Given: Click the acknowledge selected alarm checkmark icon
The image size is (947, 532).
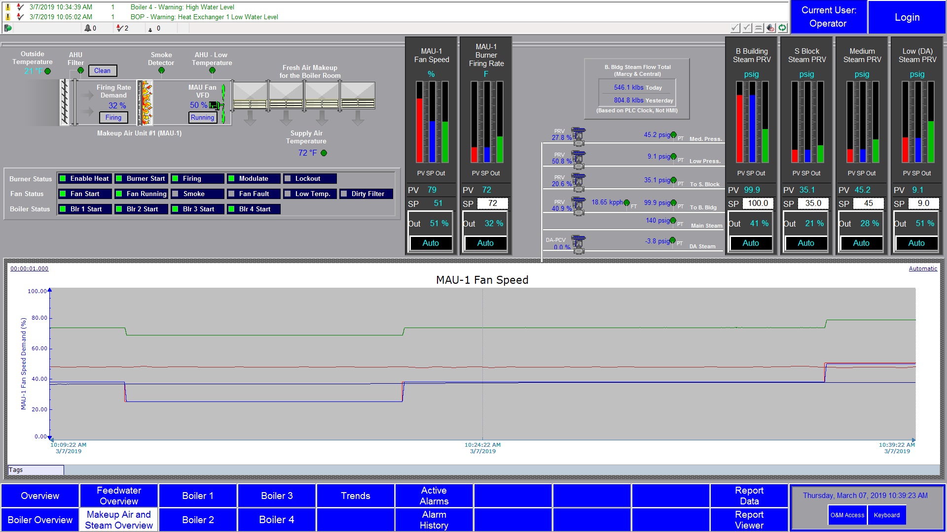Looking at the screenshot, I should (735, 28).
